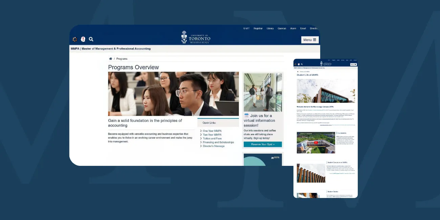Screen dimensions: 440x220
Task: Open the site search magnifier icon
Action: tap(91, 39)
